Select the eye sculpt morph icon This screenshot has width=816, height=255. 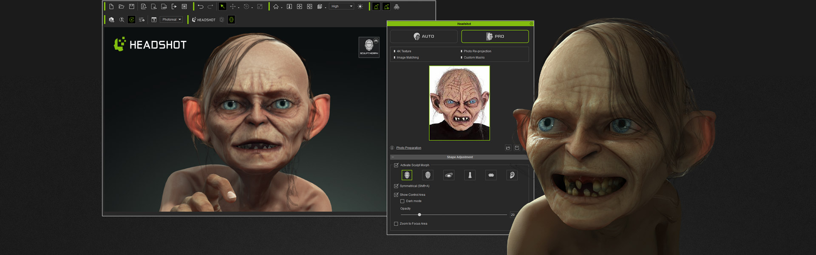[x=449, y=175]
